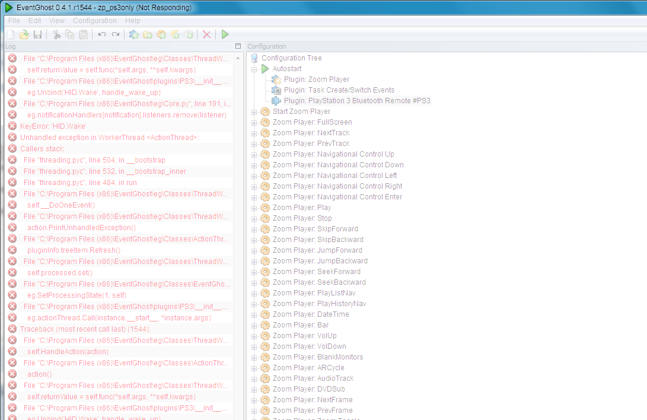Expand the Zoom Player: NextTrack macro
The height and width of the screenshot is (420, 647).
254,133
